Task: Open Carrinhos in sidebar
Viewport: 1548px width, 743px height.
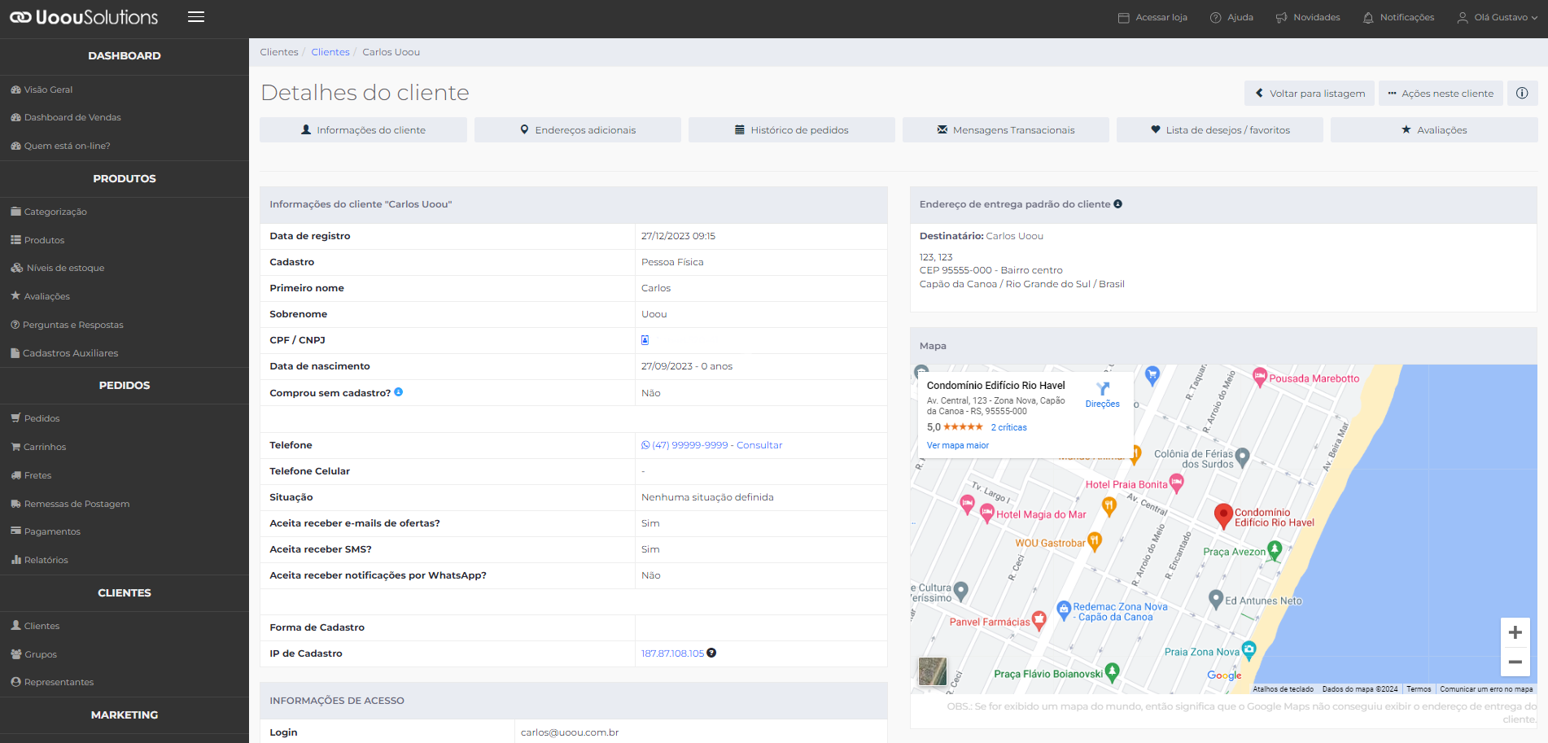Action: click(x=38, y=447)
